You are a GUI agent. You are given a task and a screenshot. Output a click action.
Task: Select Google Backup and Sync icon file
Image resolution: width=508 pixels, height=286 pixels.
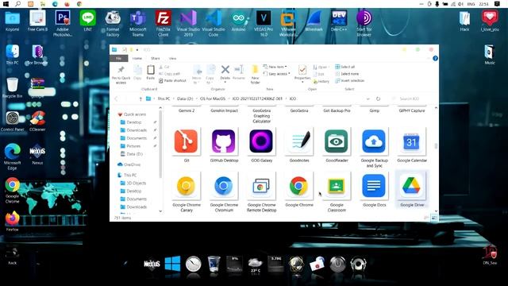374,148
